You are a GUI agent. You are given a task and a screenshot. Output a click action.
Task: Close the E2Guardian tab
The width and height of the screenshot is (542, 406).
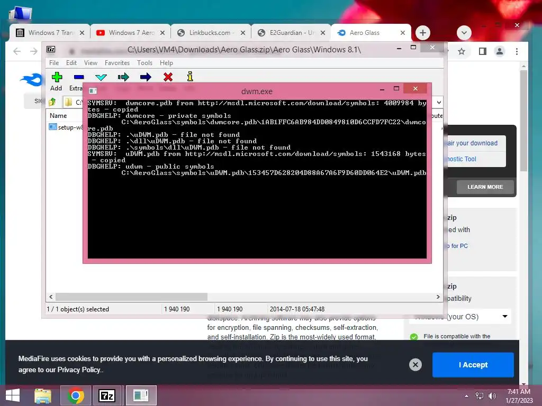(x=323, y=33)
